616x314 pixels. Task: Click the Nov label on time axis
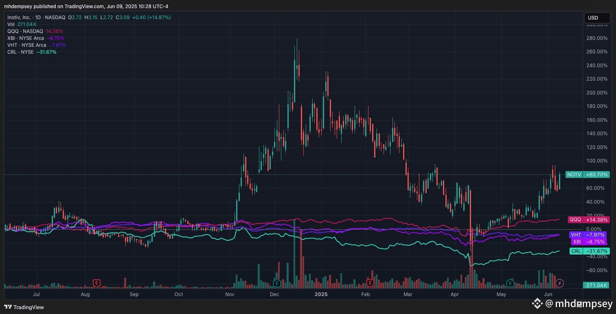click(230, 294)
